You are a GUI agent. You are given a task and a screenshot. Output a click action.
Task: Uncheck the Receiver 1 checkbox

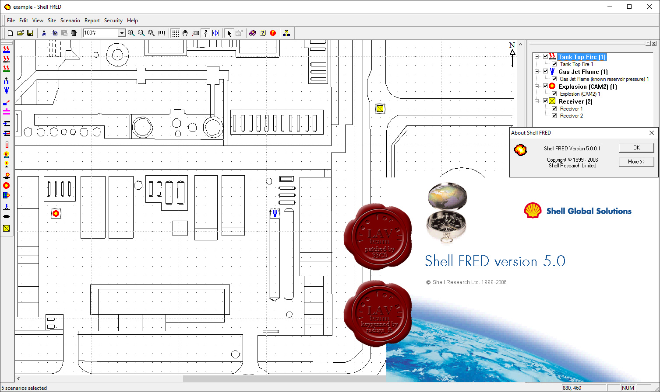(x=554, y=109)
